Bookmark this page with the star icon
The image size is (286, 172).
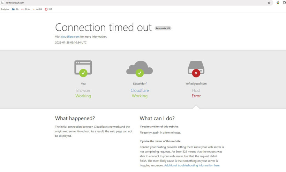[269, 3]
